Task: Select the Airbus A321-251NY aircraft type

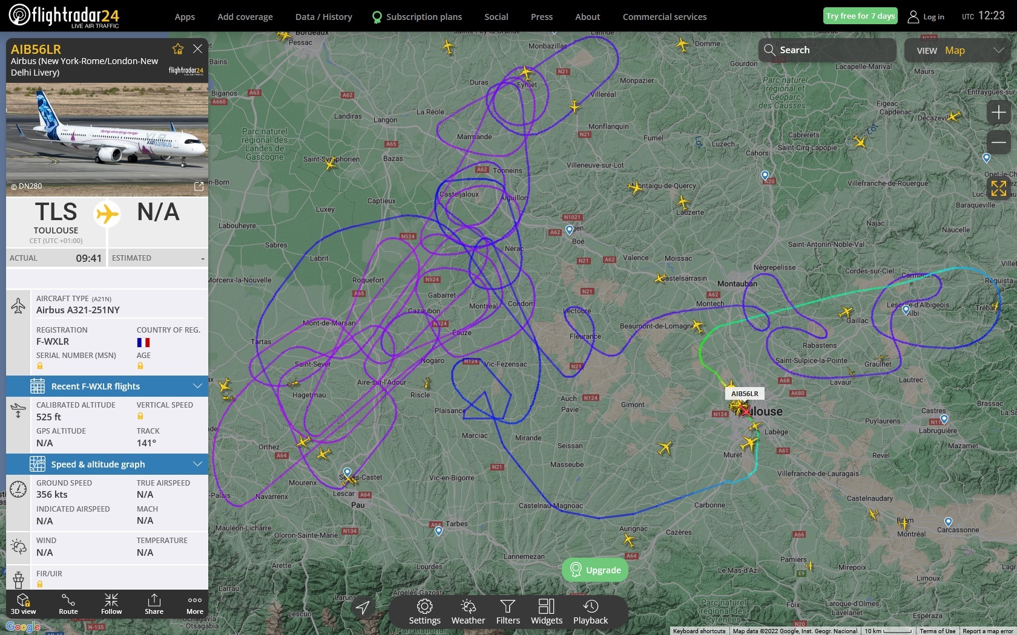Action: tap(78, 310)
